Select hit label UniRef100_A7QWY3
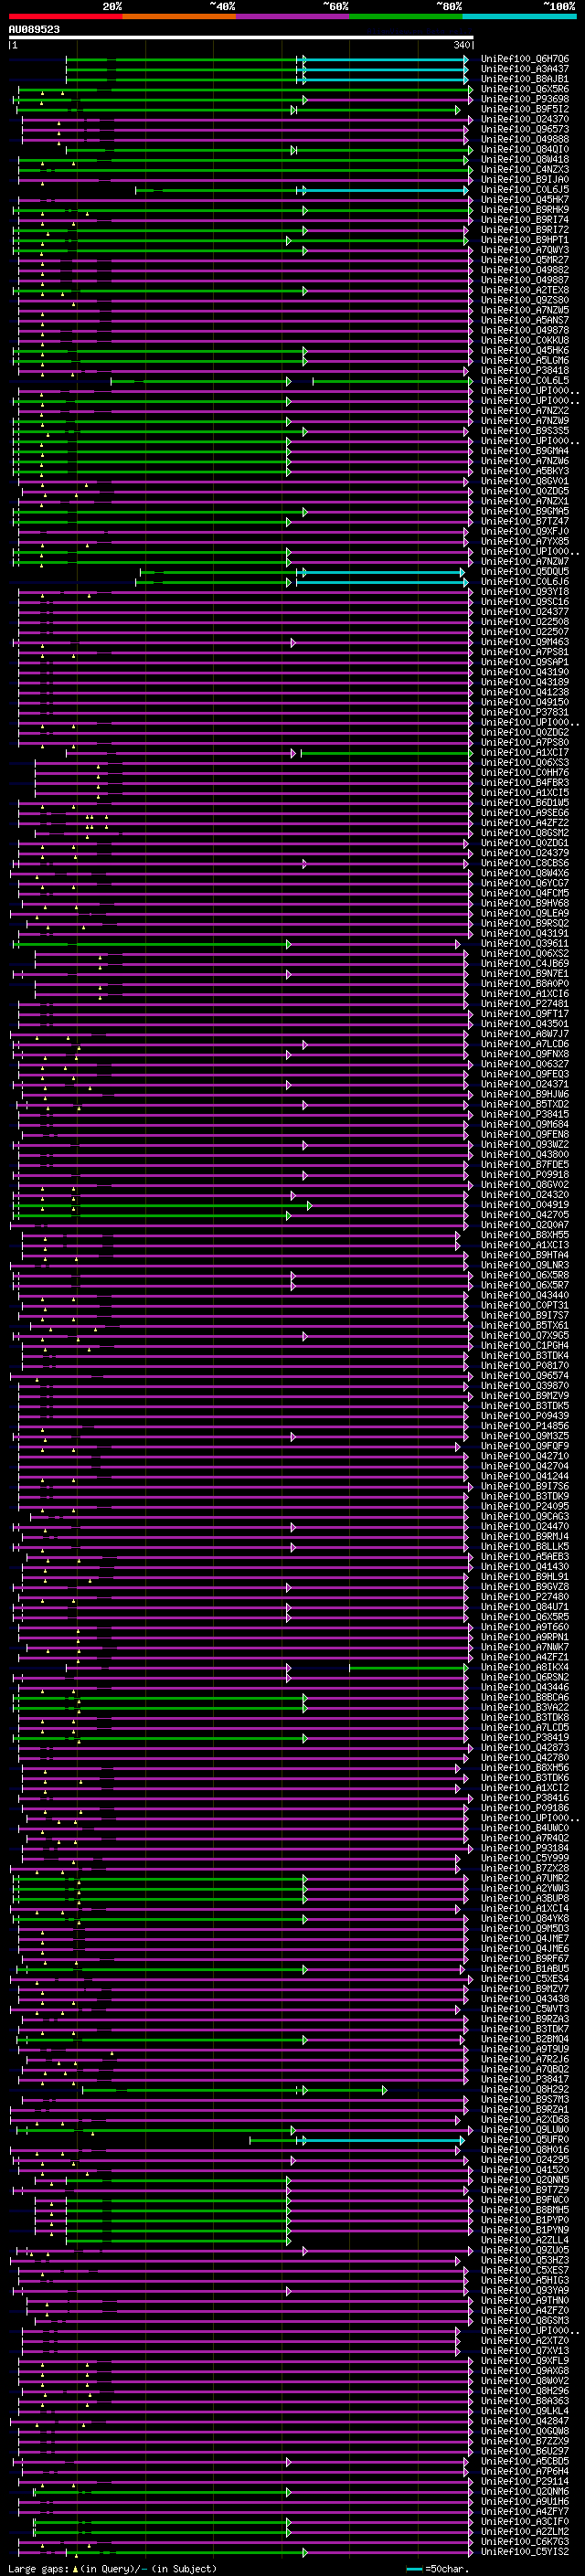 [525, 250]
